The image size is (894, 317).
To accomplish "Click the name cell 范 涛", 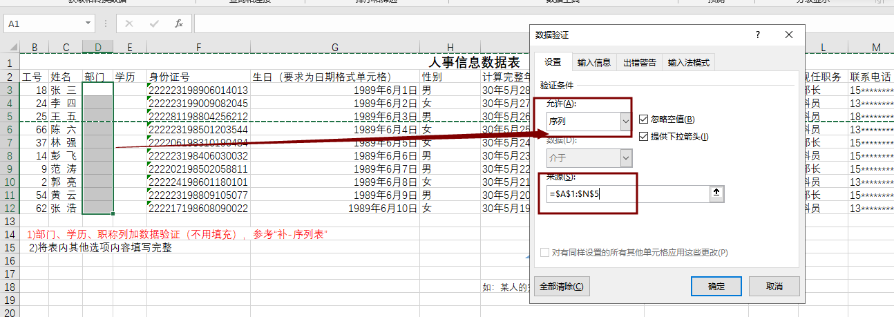I will [x=64, y=169].
